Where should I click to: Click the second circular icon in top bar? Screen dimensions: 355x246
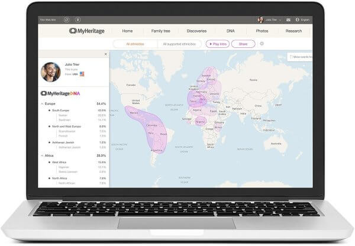(78, 20)
